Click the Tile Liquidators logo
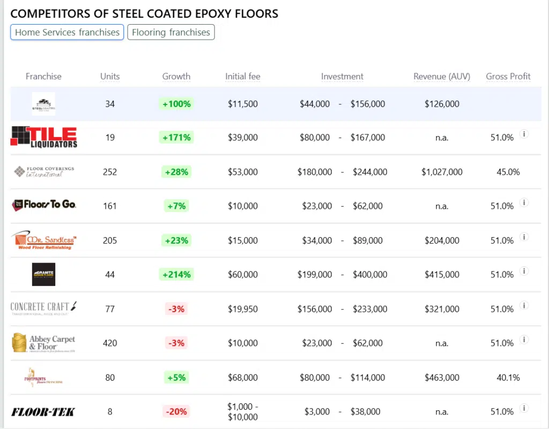The image size is (549, 429). point(43,137)
